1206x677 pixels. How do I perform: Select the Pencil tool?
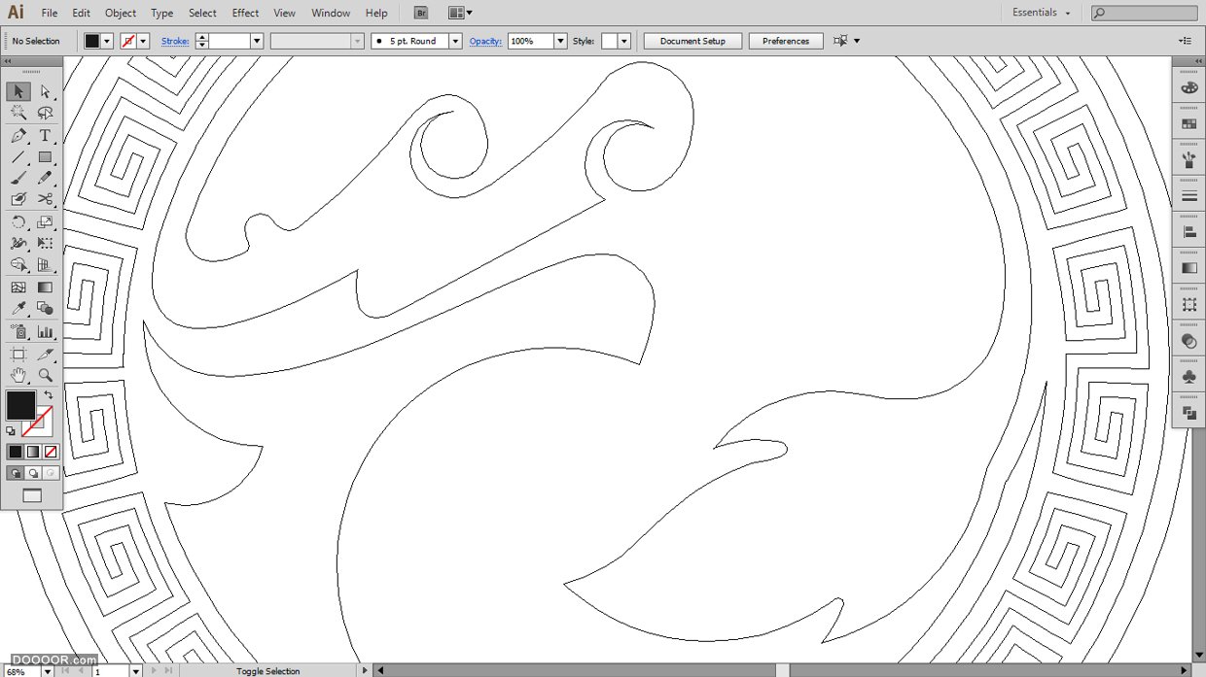click(x=45, y=178)
